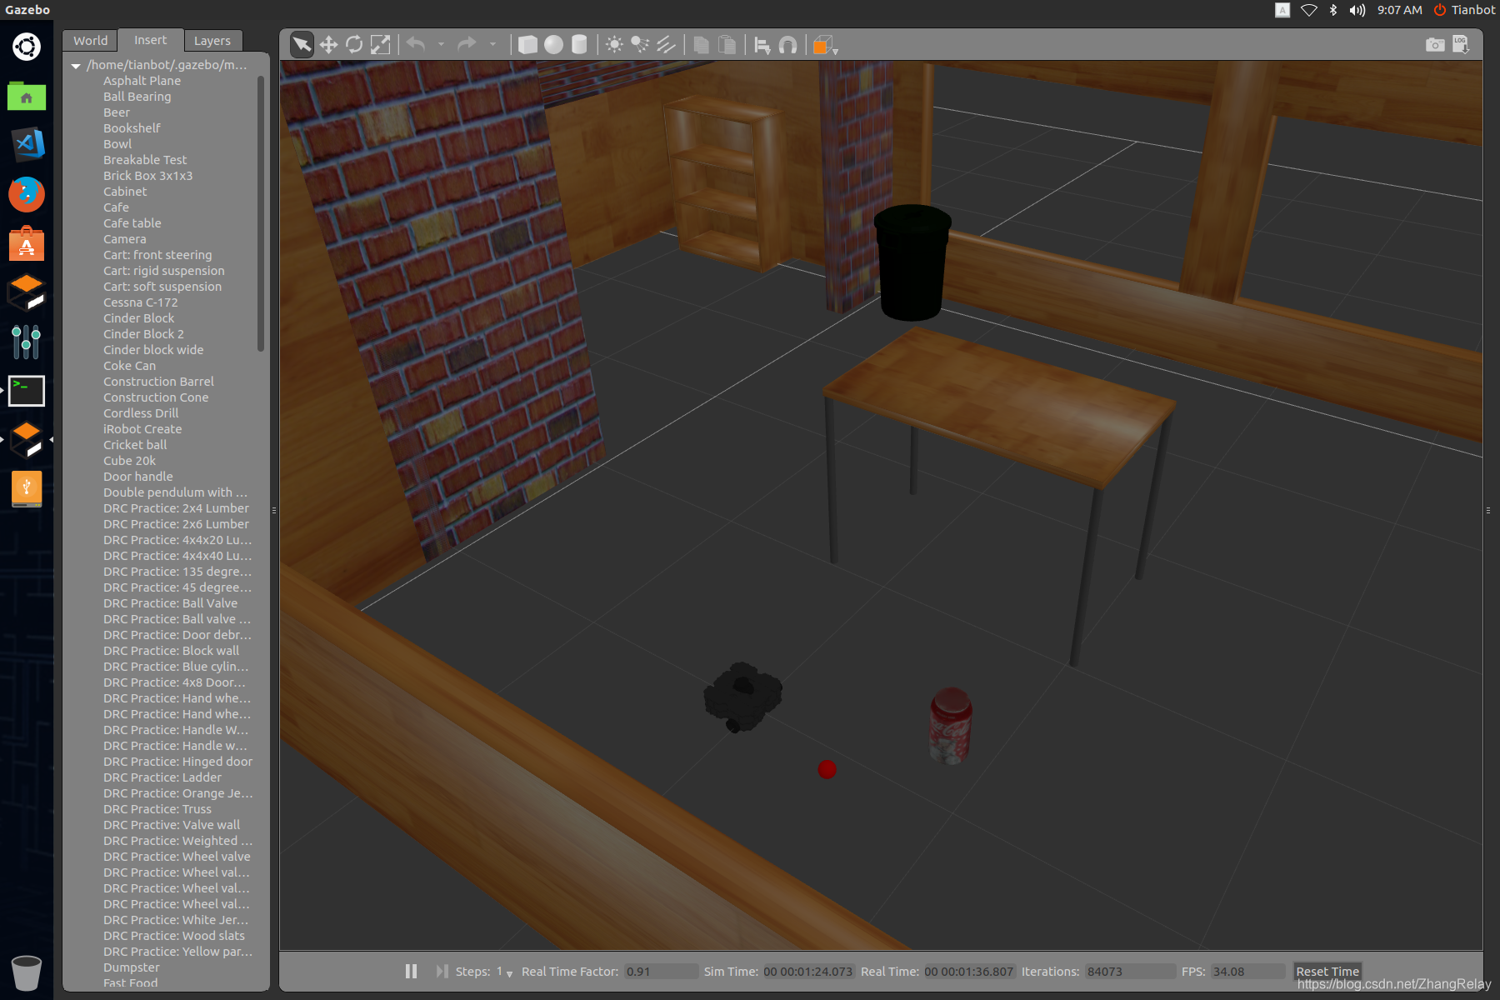Open Ubuntu dash search icon
The height and width of the screenshot is (1000, 1500).
27,46
